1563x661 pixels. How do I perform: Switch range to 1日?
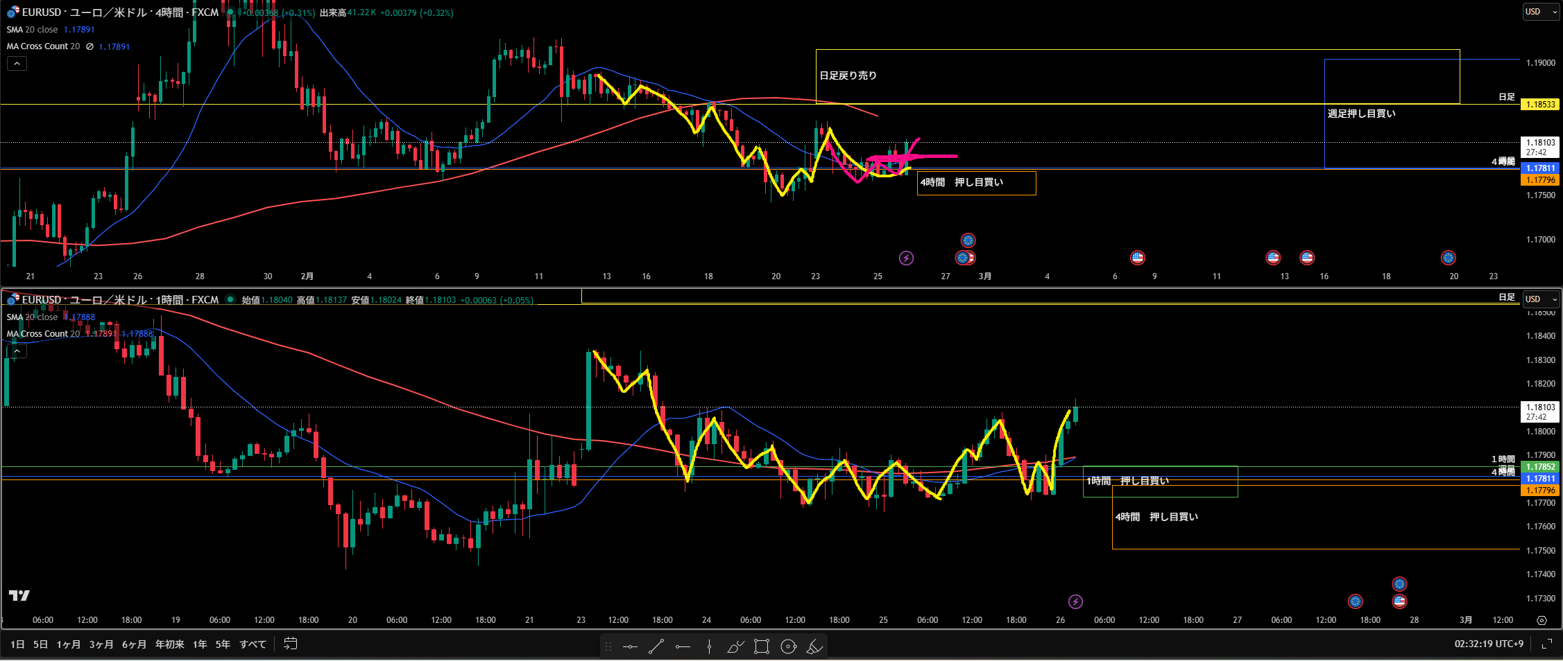(17, 644)
